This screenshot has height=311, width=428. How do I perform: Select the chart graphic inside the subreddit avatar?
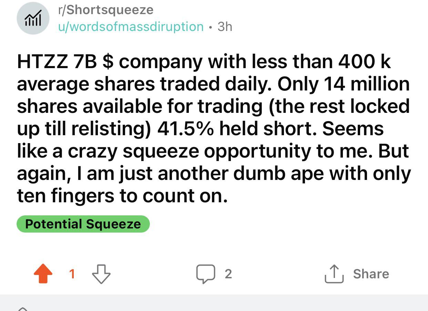[x=33, y=18]
